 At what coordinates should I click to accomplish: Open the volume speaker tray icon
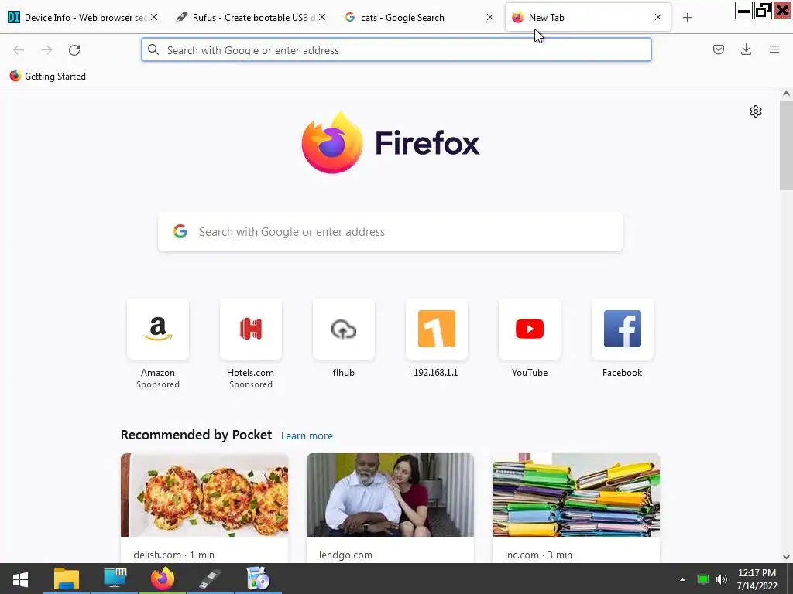(x=721, y=579)
